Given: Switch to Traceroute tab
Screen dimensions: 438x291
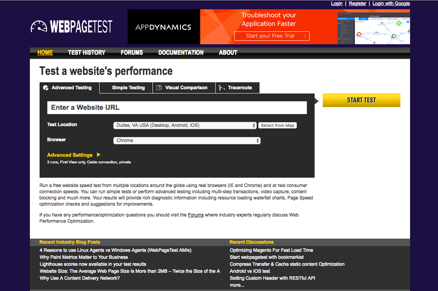Looking at the screenshot, I should pos(238,88).
